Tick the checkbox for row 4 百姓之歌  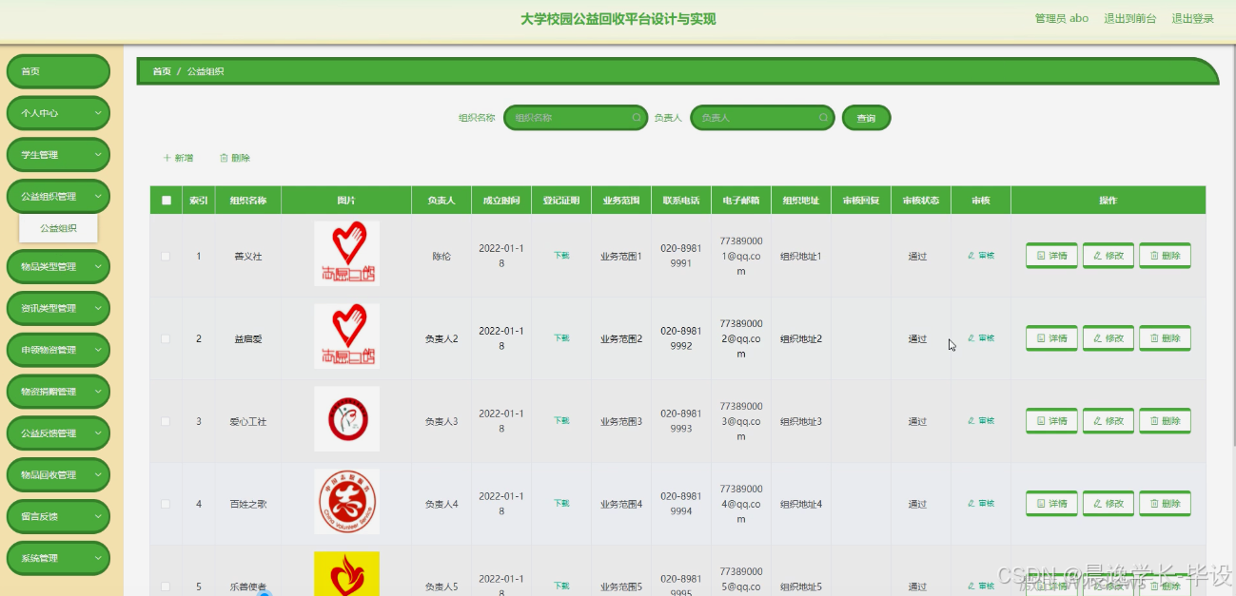coord(167,504)
